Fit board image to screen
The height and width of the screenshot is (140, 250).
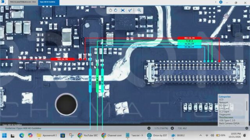tap(123, 10)
